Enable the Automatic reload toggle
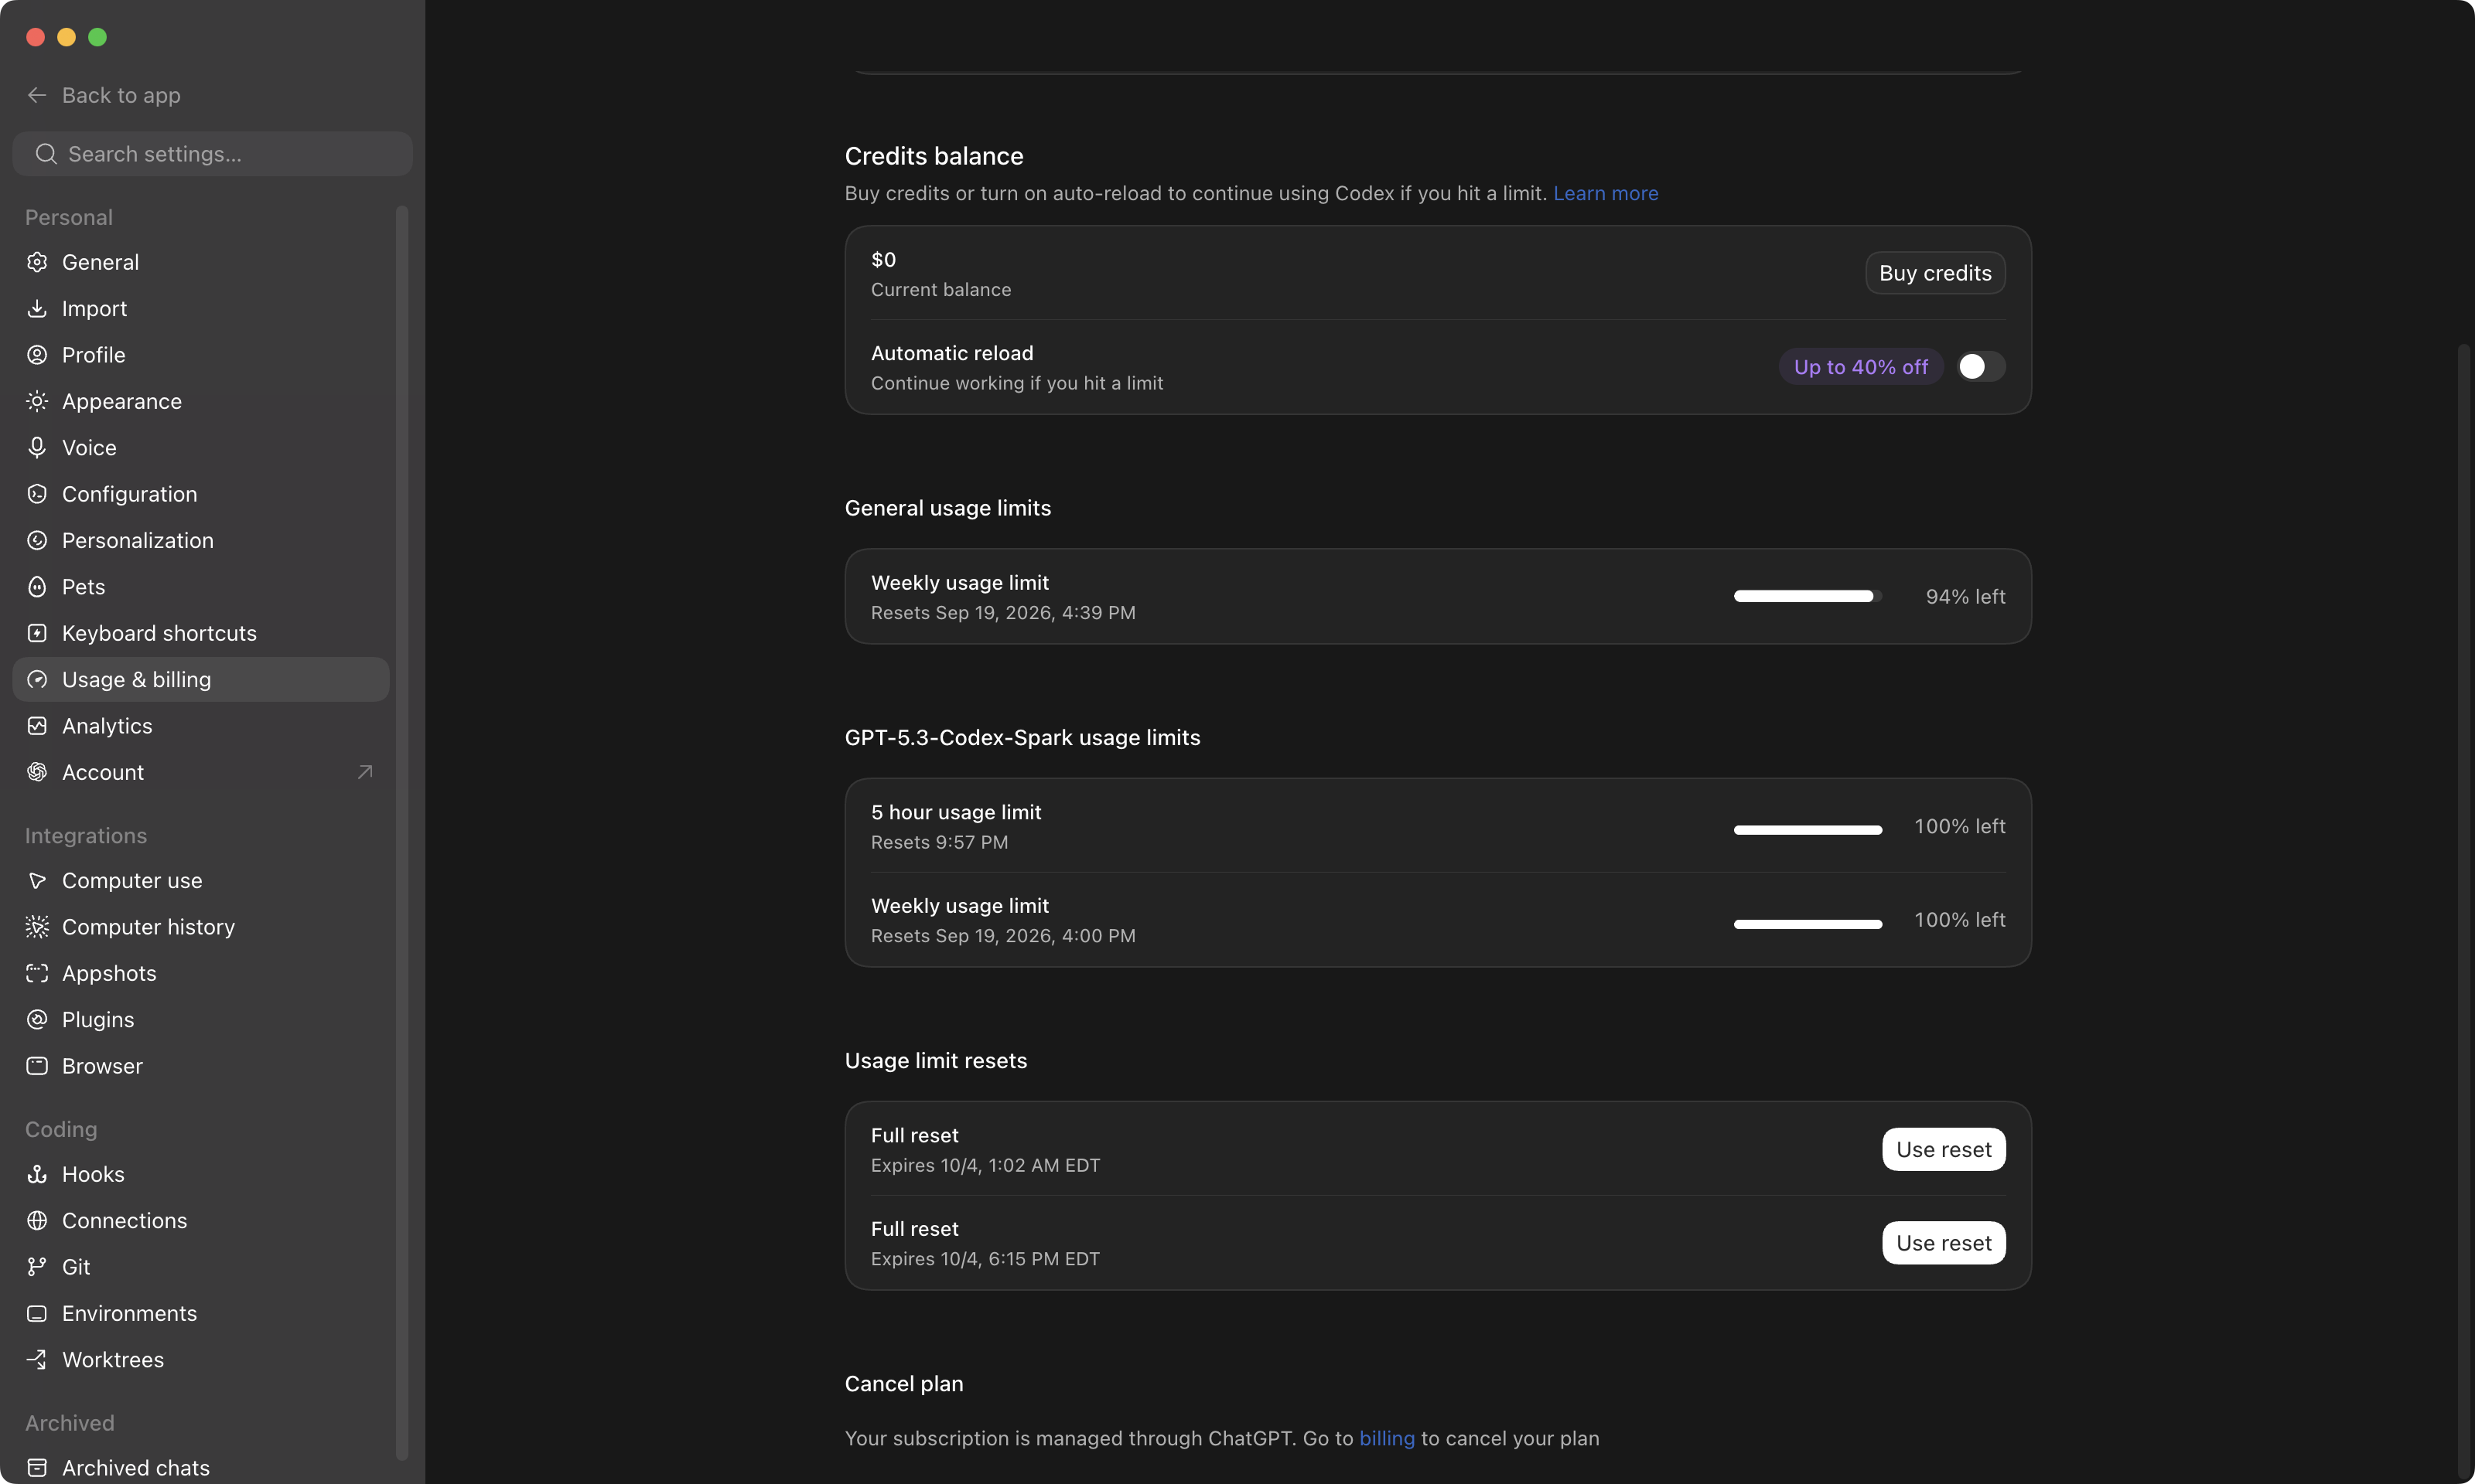Viewport: 2475px width, 1484px height. pos(1981,367)
